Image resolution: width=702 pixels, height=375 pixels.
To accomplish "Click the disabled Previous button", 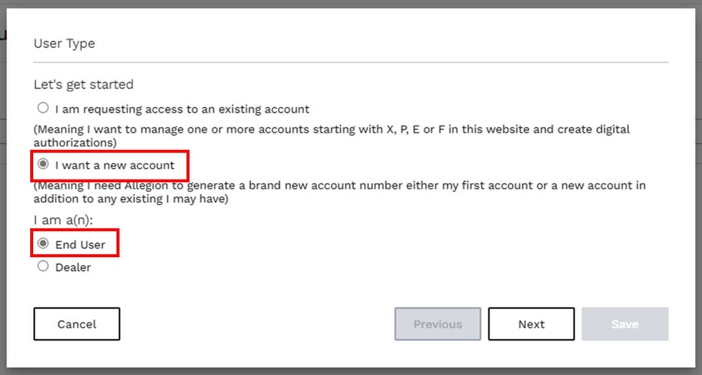I will (438, 324).
